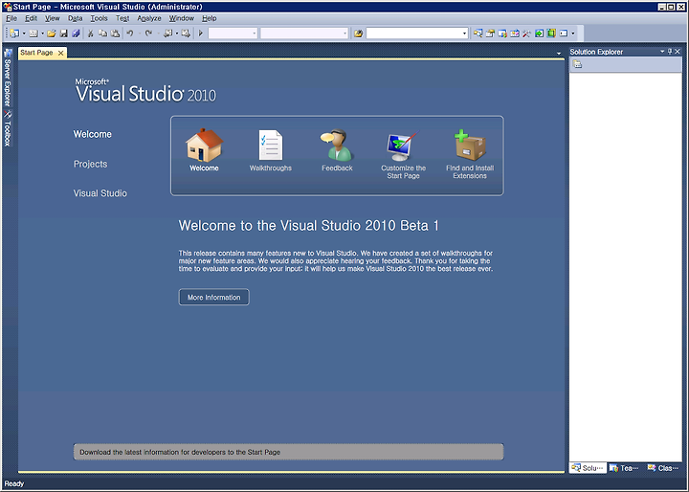The height and width of the screenshot is (492, 689).
Task: Click the Command Window toolbar icon
Action: point(564,34)
